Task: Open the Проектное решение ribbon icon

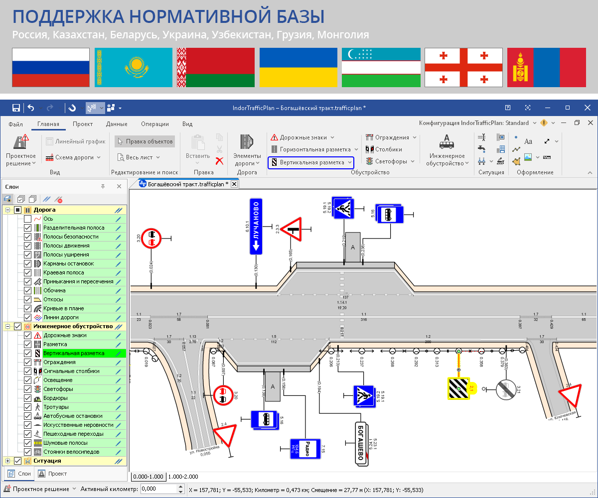Action: 21,142
